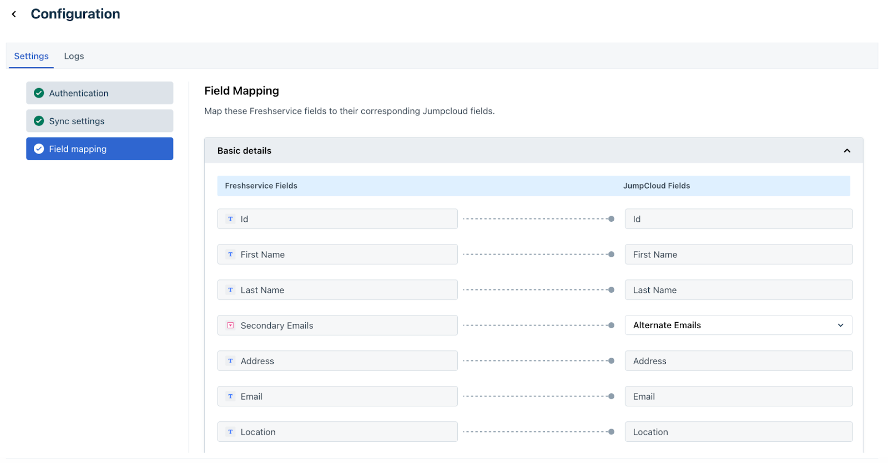This screenshot has width=888, height=463.
Task: Click the JumpCloud Last Name field
Action: (x=739, y=290)
